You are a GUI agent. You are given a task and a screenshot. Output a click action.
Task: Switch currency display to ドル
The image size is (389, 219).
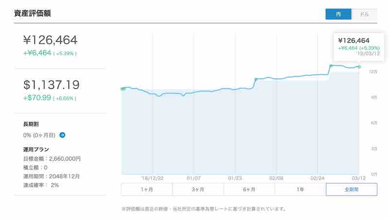click(x=364, y=14)
